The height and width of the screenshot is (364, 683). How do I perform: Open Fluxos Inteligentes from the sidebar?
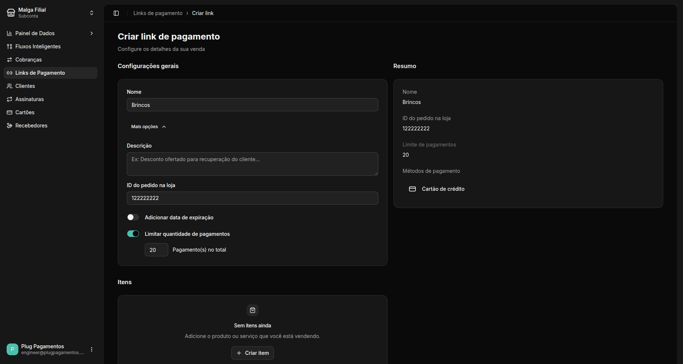tap(51, 47)
